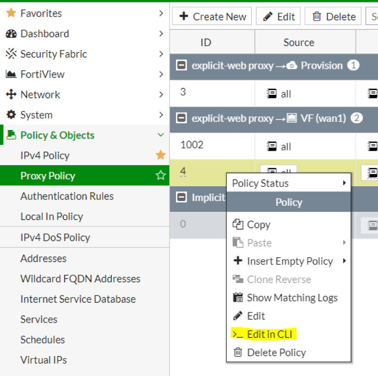Viewport: 378px width, 376px height.
Task: Click the ID column header
Action: coord(212,42)
